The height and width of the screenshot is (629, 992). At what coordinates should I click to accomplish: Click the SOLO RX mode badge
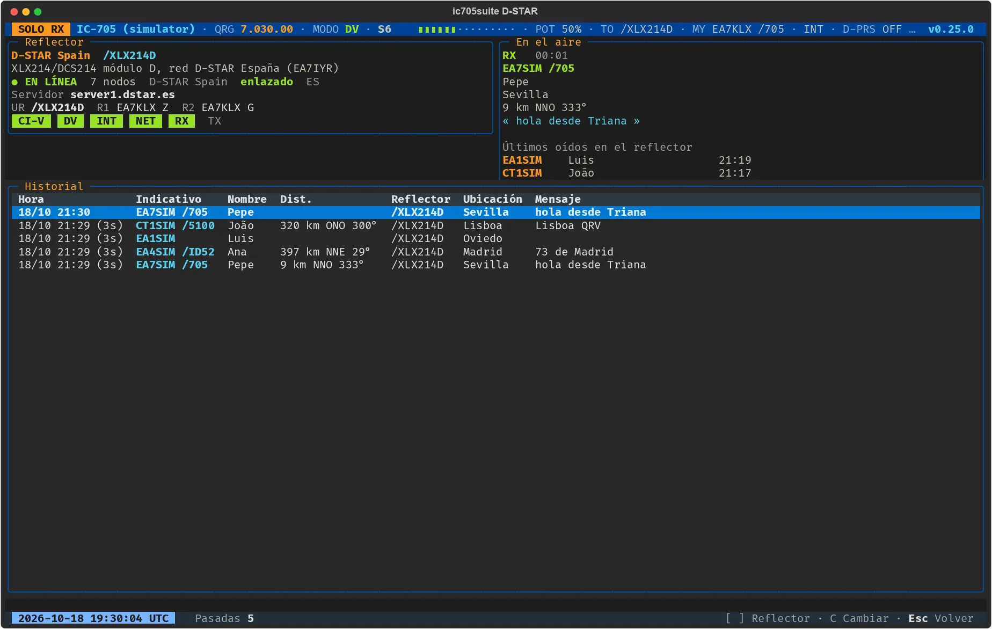pos(41,29)
